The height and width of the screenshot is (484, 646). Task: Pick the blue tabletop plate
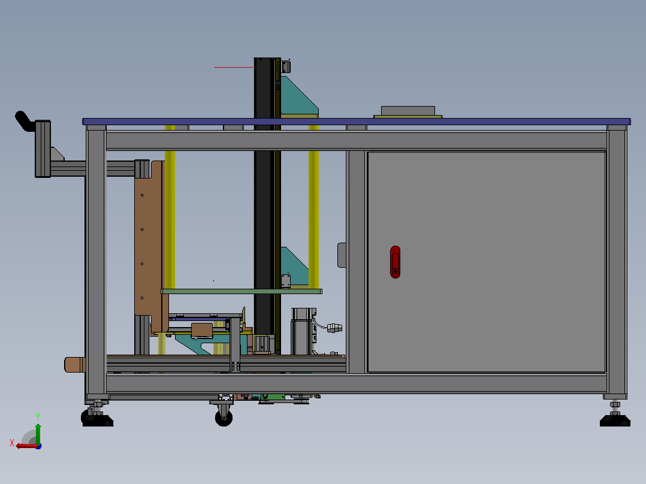(x=357, y=122)
